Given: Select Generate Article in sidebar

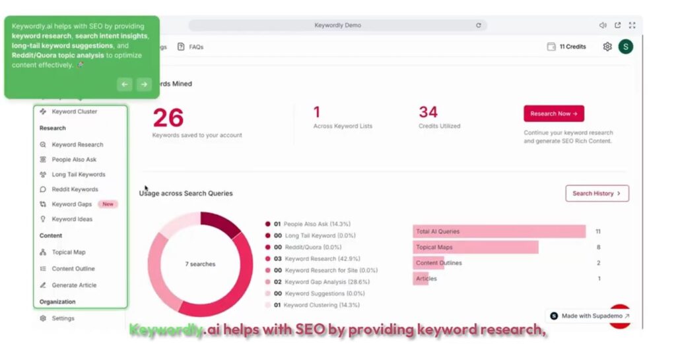Looking at the screenshot, I should click(x=74, y=285).
